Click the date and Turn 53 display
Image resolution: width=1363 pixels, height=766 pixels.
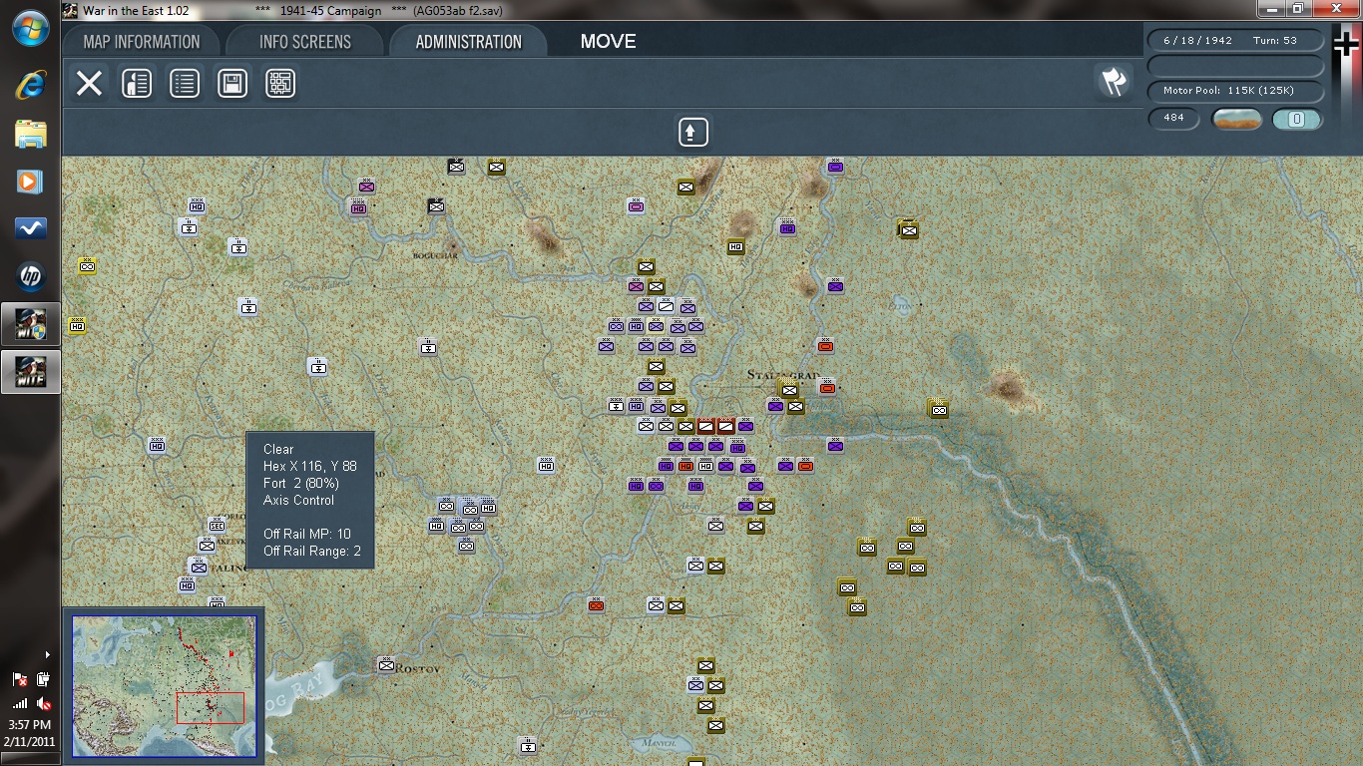[x=1236, y=41]
